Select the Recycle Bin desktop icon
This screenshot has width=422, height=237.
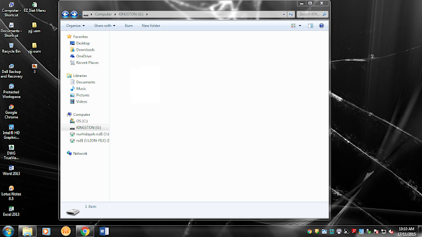(11, 48)
